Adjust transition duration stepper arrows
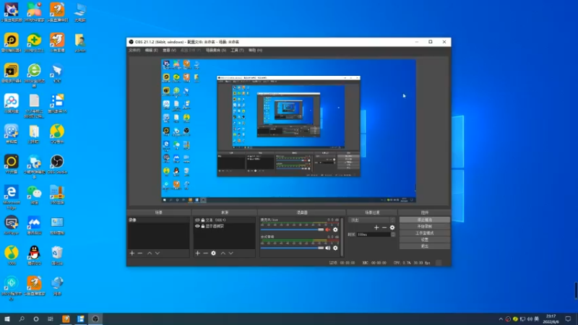 pyautogui.click(x=393, y=234)
